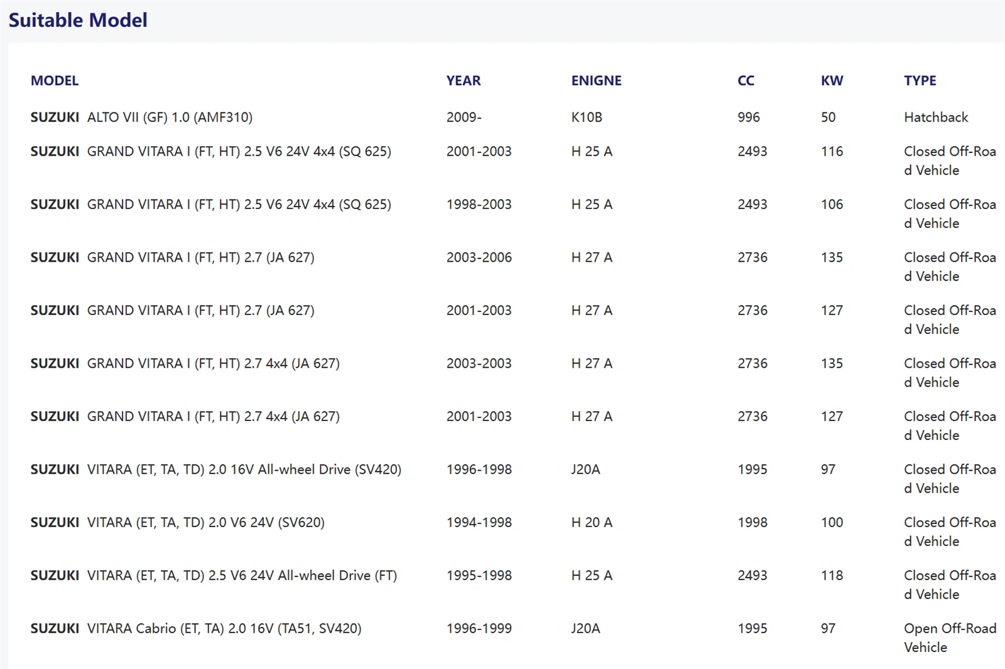Click KW '97' in the SV420 All-wheel Drive row
Image resolution: width=1005 pixels, height=669 pixels.
click(x=828, y=469)
